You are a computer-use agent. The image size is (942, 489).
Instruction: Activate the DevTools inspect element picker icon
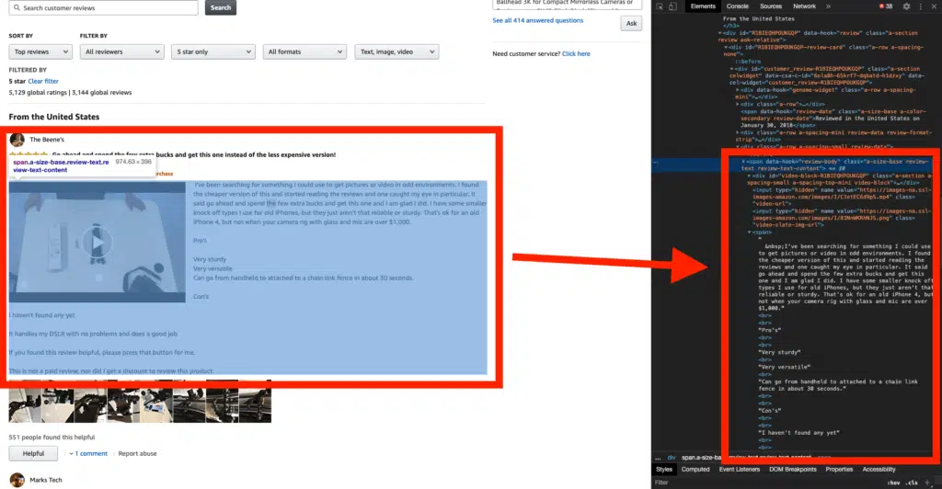point(660,6)
